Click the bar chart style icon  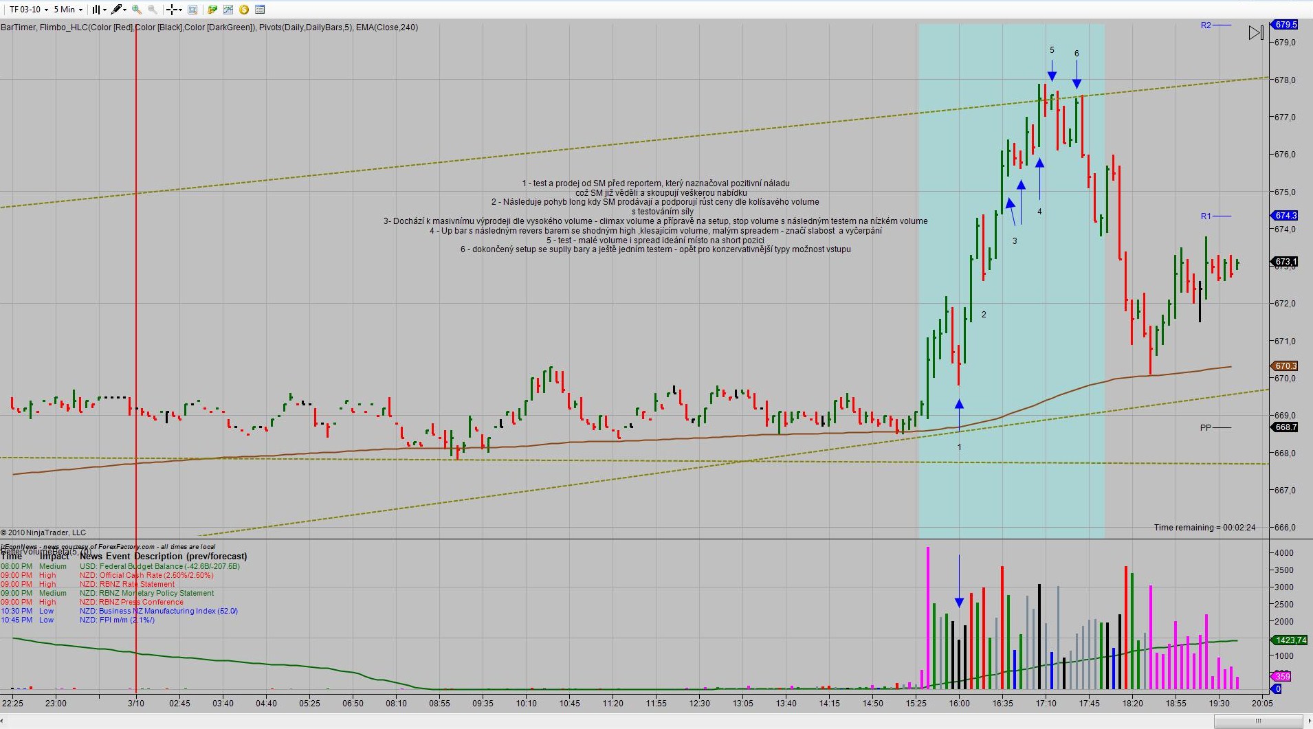point(96,10)
